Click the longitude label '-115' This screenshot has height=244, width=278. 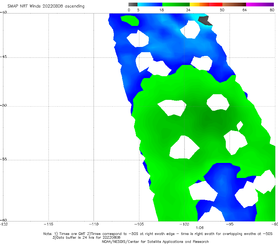pos(48,224)
